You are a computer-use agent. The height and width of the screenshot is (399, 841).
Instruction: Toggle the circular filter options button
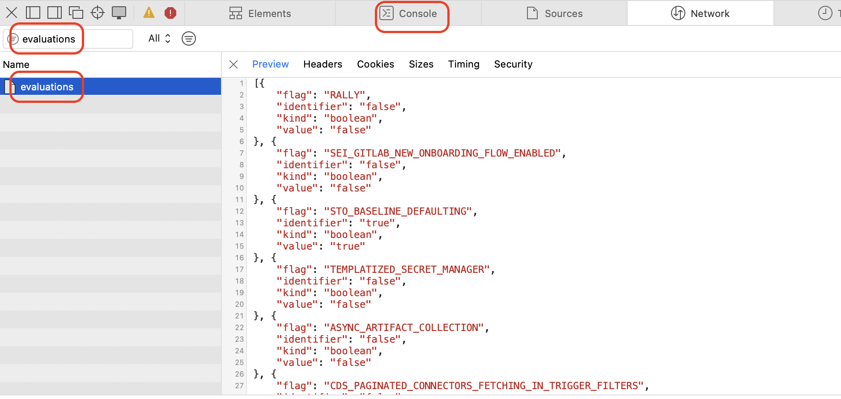tap(189, 38)
